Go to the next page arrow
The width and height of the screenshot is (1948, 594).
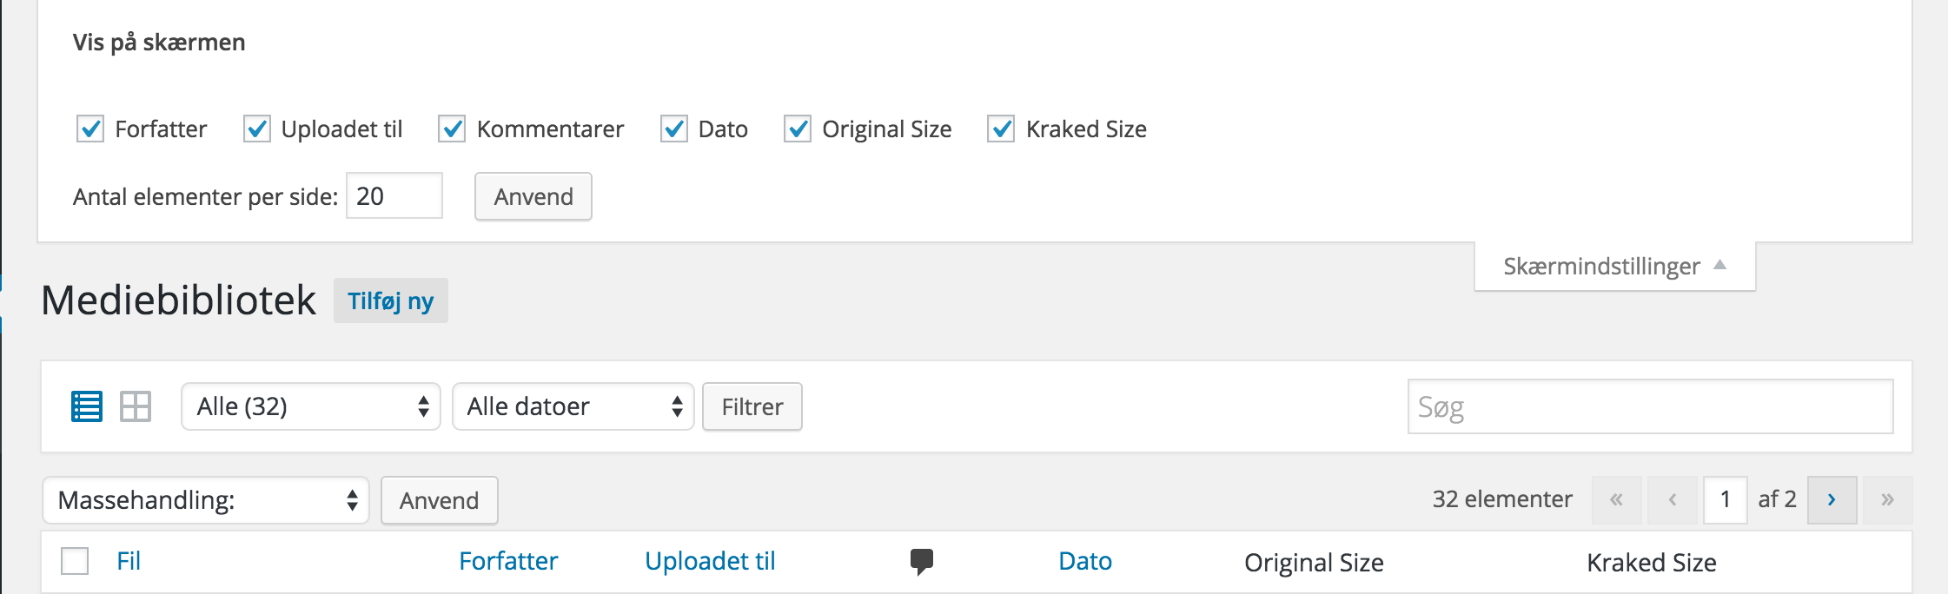1832,499
